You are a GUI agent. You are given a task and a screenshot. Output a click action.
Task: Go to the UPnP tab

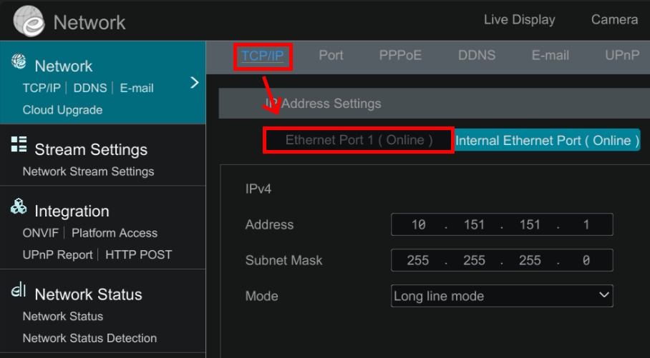621,56
